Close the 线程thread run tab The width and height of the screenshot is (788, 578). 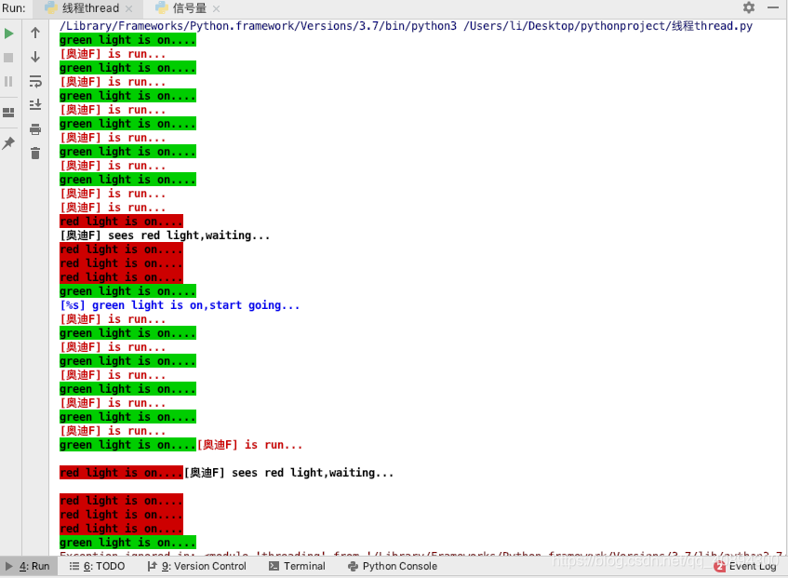(128, 8)
